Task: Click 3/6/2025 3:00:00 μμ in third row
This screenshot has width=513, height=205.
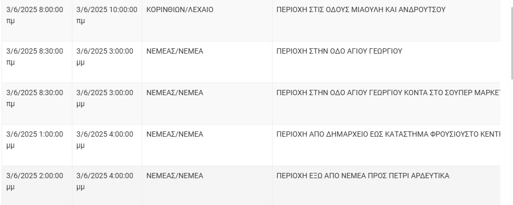Action: [104, 98]
